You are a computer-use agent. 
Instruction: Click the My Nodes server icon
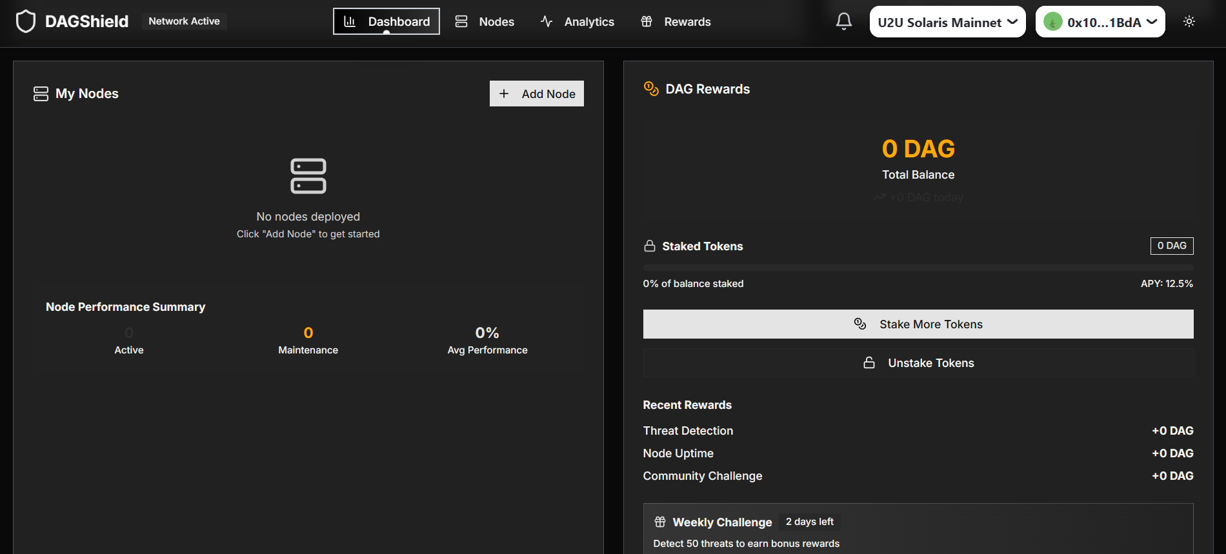[41, 94]
